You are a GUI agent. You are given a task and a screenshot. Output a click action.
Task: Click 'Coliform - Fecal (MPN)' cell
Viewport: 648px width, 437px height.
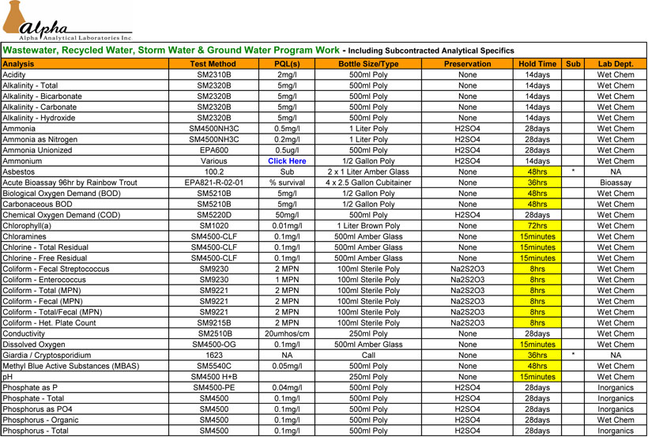(x=85, y=301)
